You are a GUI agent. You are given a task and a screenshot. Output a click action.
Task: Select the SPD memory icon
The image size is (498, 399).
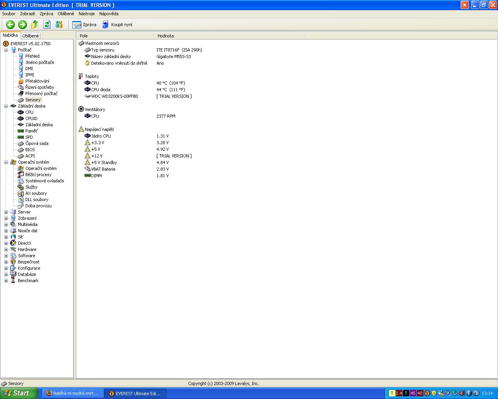point(21,137)
